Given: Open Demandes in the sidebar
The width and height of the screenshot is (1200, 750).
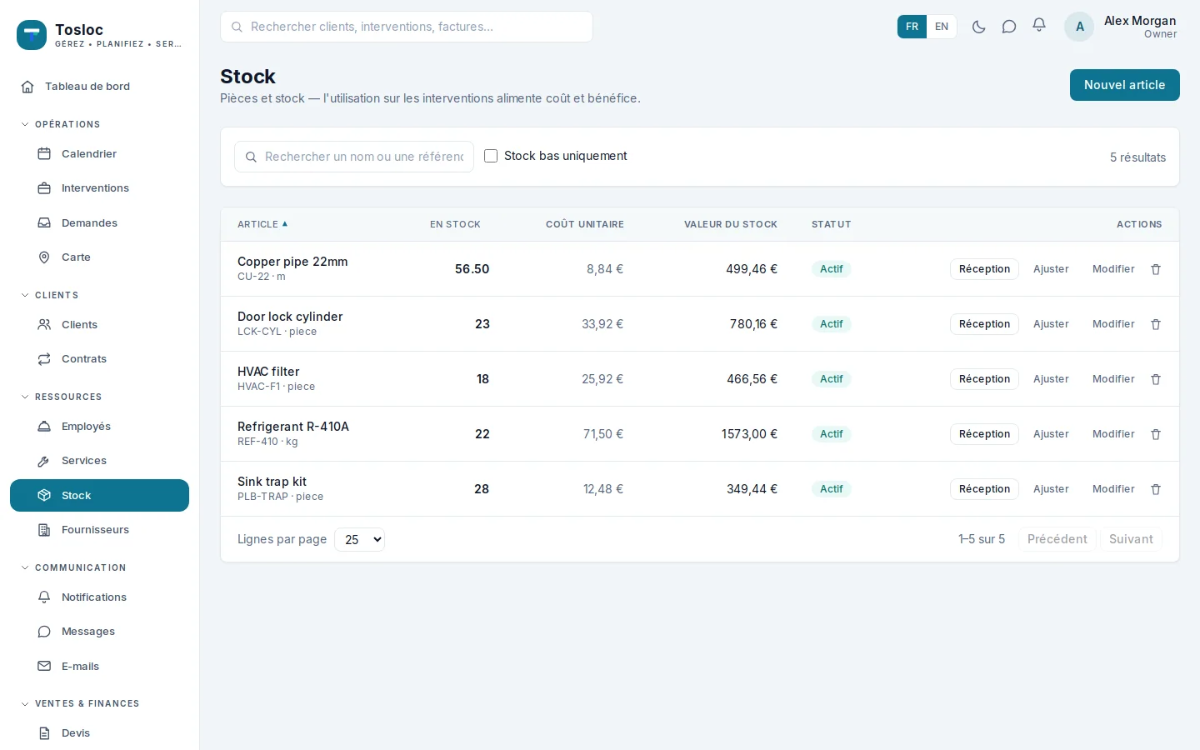Looking at the screenshot, I should [99, 223].
